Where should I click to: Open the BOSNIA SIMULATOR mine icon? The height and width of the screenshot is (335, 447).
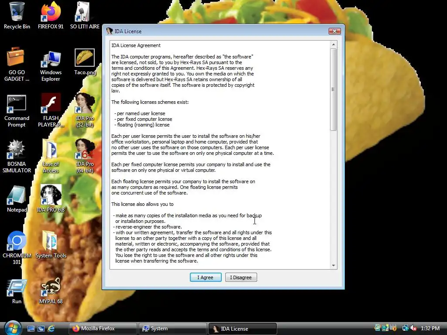pyautogui.click(x=17, y=156)
